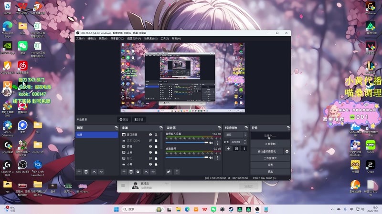The image size is (382, 214).
Task: Open 设置 from the controls panel
Action: (270, 165)
